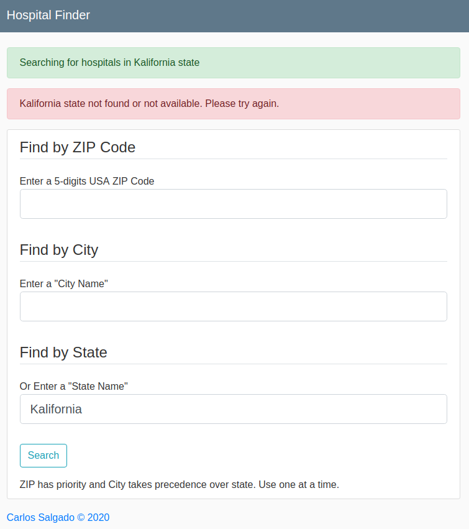The image size is (469, 529).
Task: Click the ZIP Code input field
Action: coord(233,203)
